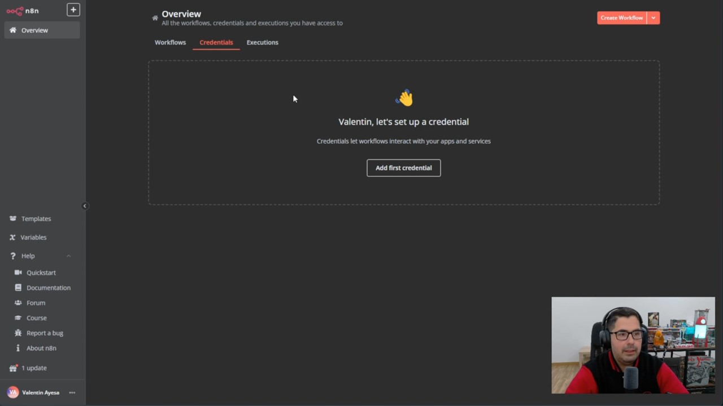Viewport: 723px width, 406px height.
Task: Open the Forum link
Action: (36, 303)
